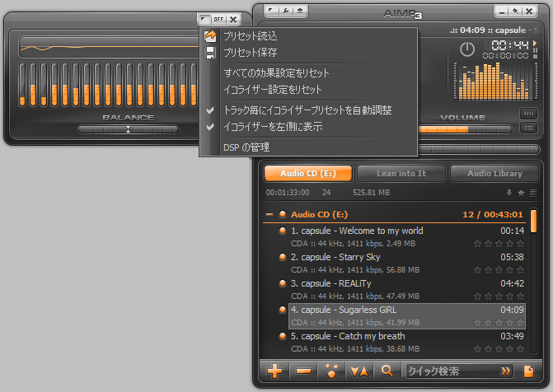Select track 3. capsule - REALiTy

click(x=407, y=290)
